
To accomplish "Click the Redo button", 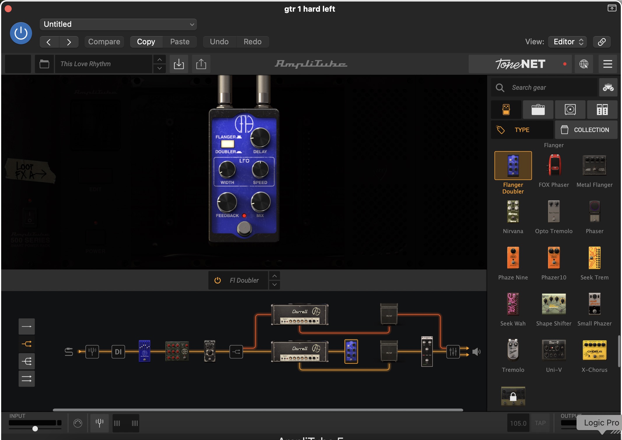I will (x=252, y=42).
